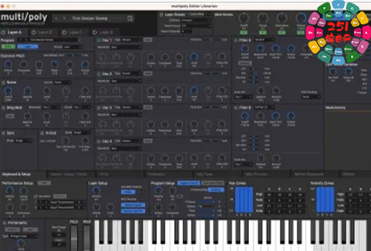Toggle Osc 1 power button

click(x=99, y=40)
